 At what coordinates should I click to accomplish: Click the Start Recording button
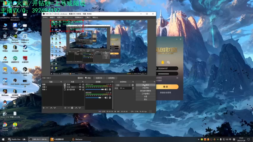145,88
